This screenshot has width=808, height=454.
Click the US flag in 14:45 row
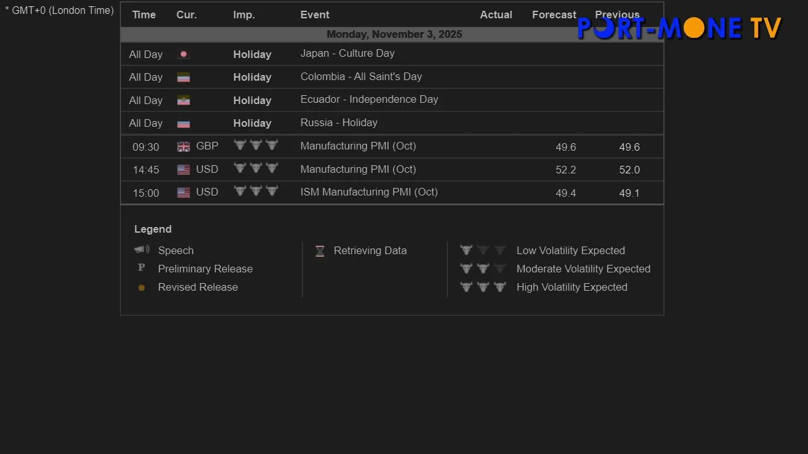(184, 170)
